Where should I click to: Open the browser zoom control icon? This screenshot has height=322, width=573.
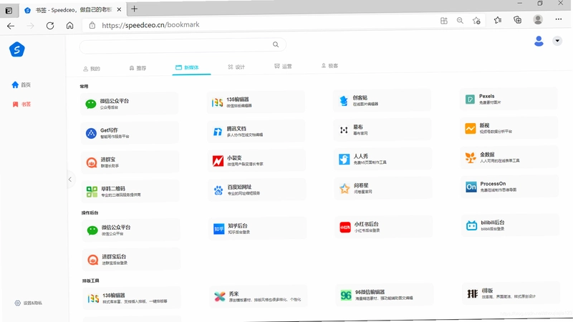(x=460, y=21)
